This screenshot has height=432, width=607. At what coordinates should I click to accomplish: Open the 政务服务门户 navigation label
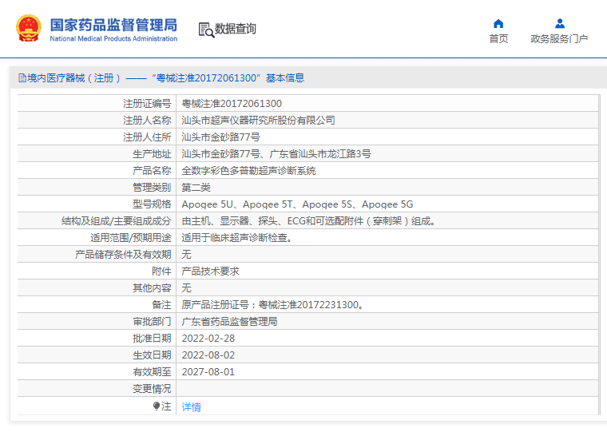[x=559, y=39]
